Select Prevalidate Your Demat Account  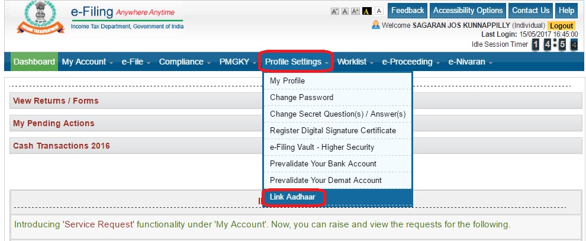pyautogui.click(x=338, y=180)
